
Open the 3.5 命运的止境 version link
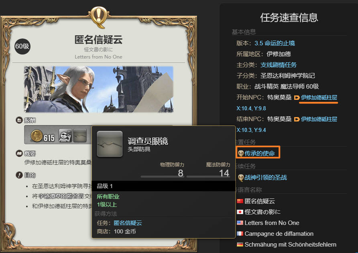coord(275,43)
